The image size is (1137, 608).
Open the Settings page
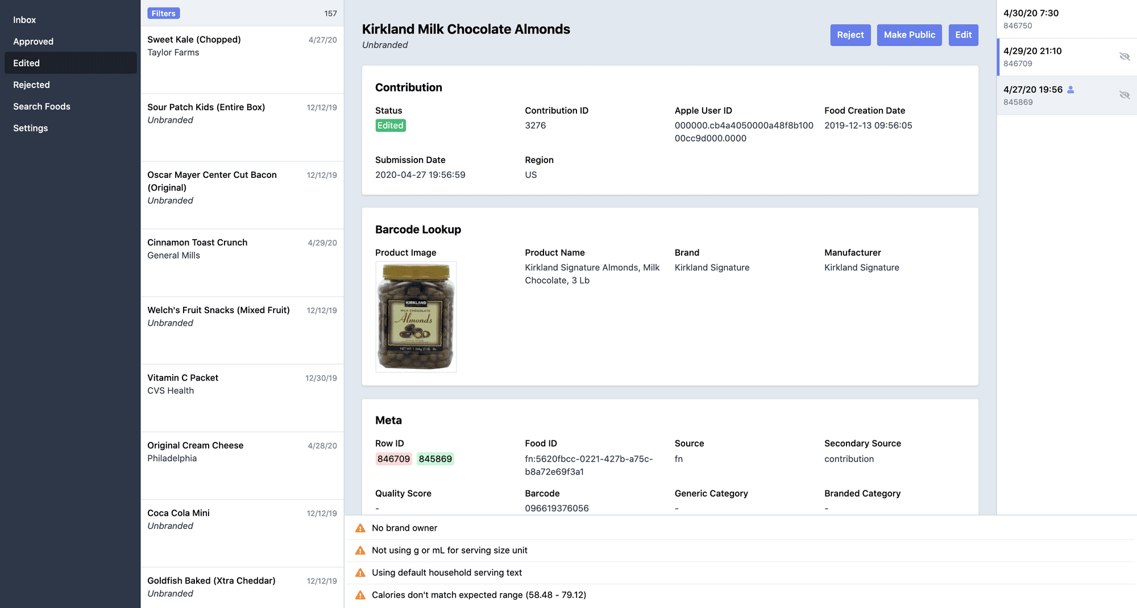click(x=30, y=128)
